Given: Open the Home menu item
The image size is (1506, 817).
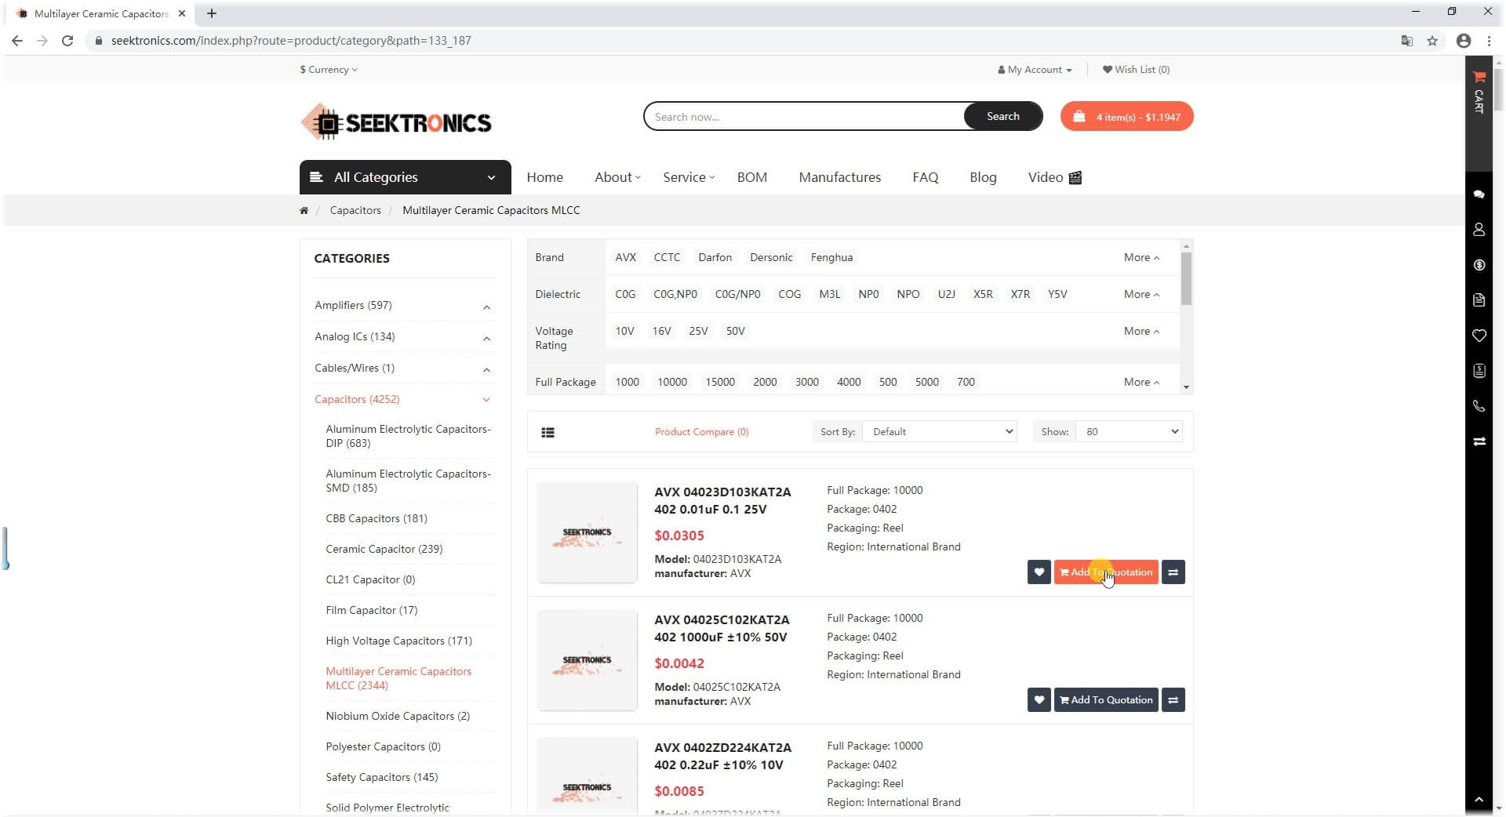Looking at the screenshot, I should point(544,177).
